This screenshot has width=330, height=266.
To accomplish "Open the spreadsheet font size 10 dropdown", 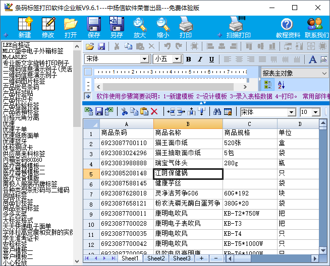I will tap(316, 112).
